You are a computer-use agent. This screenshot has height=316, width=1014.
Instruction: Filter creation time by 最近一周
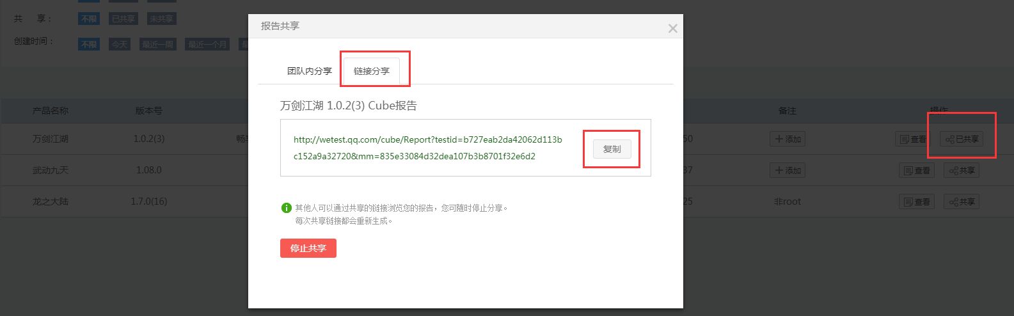coord(158,44)
